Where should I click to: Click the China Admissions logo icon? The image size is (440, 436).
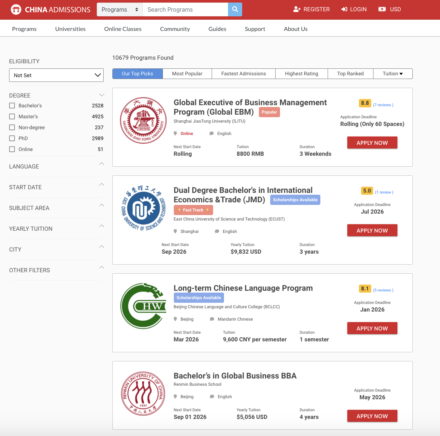coord(16,9)
